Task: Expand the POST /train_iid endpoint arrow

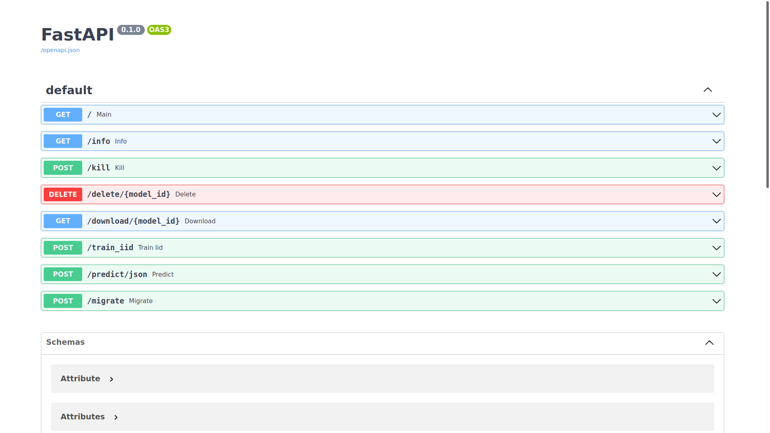Action: [x=717, y=248]
